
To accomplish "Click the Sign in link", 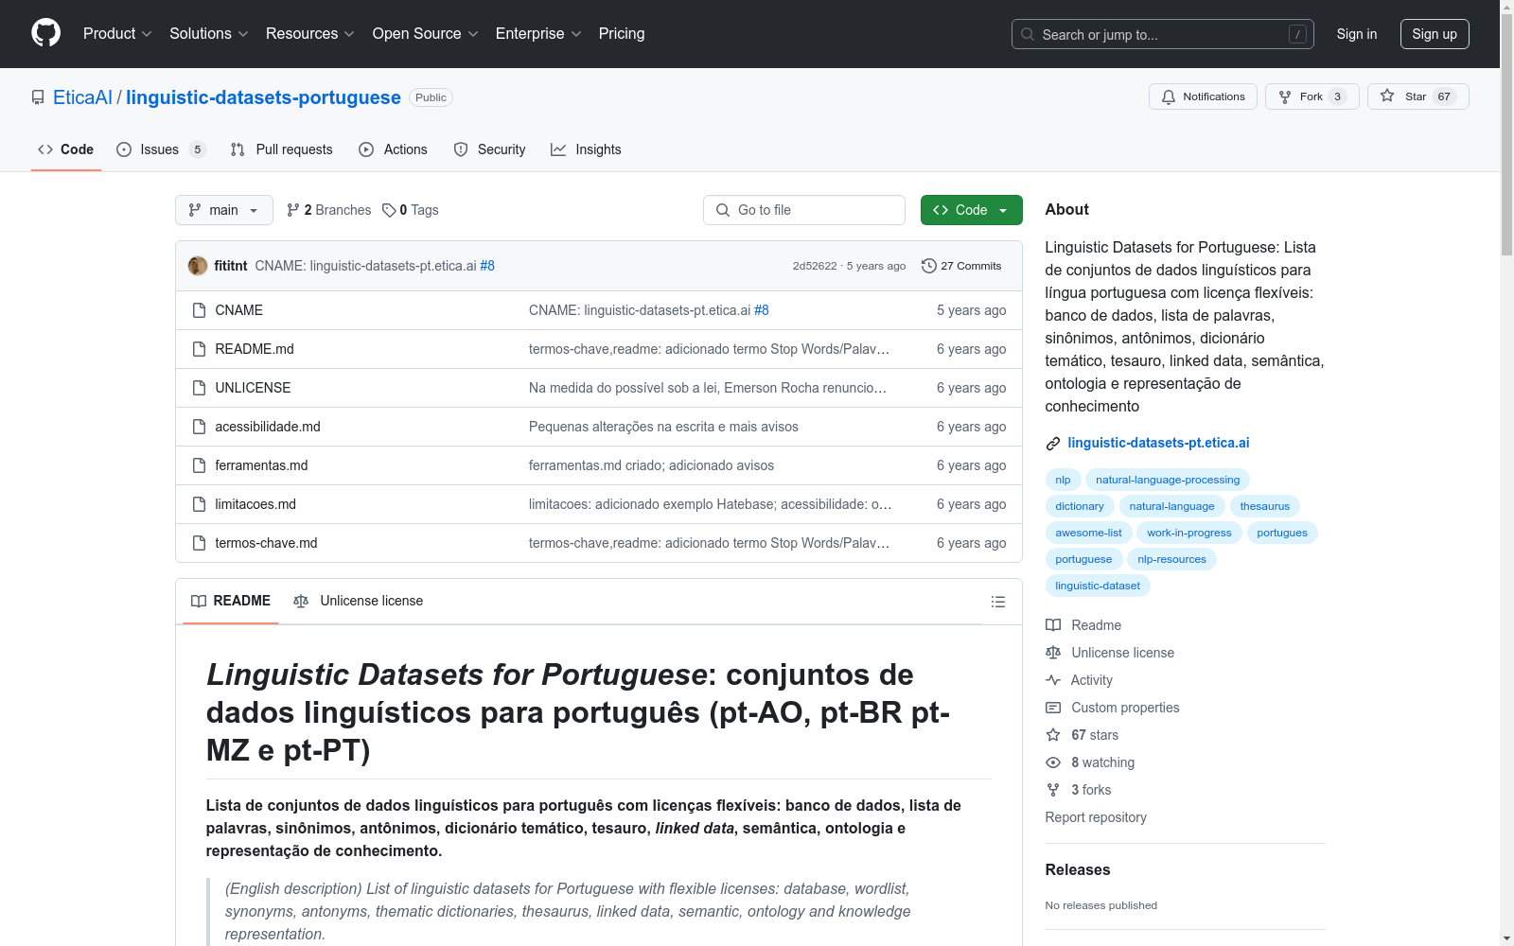I will (x=1357, y=34).
